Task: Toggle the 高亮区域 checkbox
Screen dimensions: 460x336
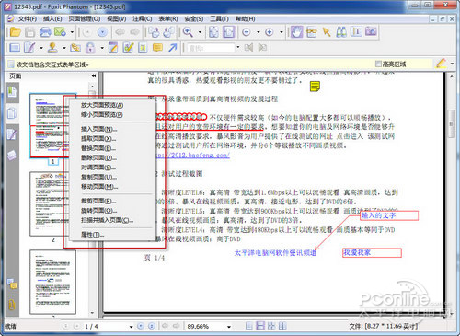Action: click(378, 64)
